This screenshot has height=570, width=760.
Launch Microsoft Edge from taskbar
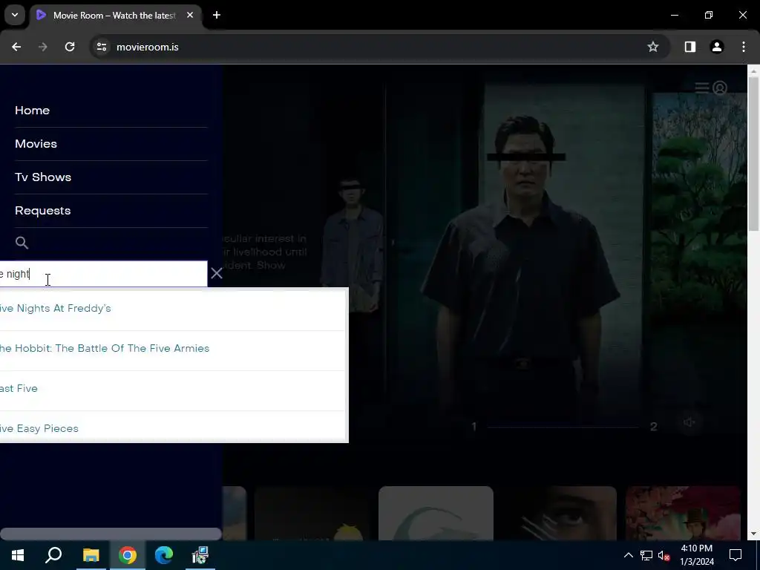coord(164,555)
